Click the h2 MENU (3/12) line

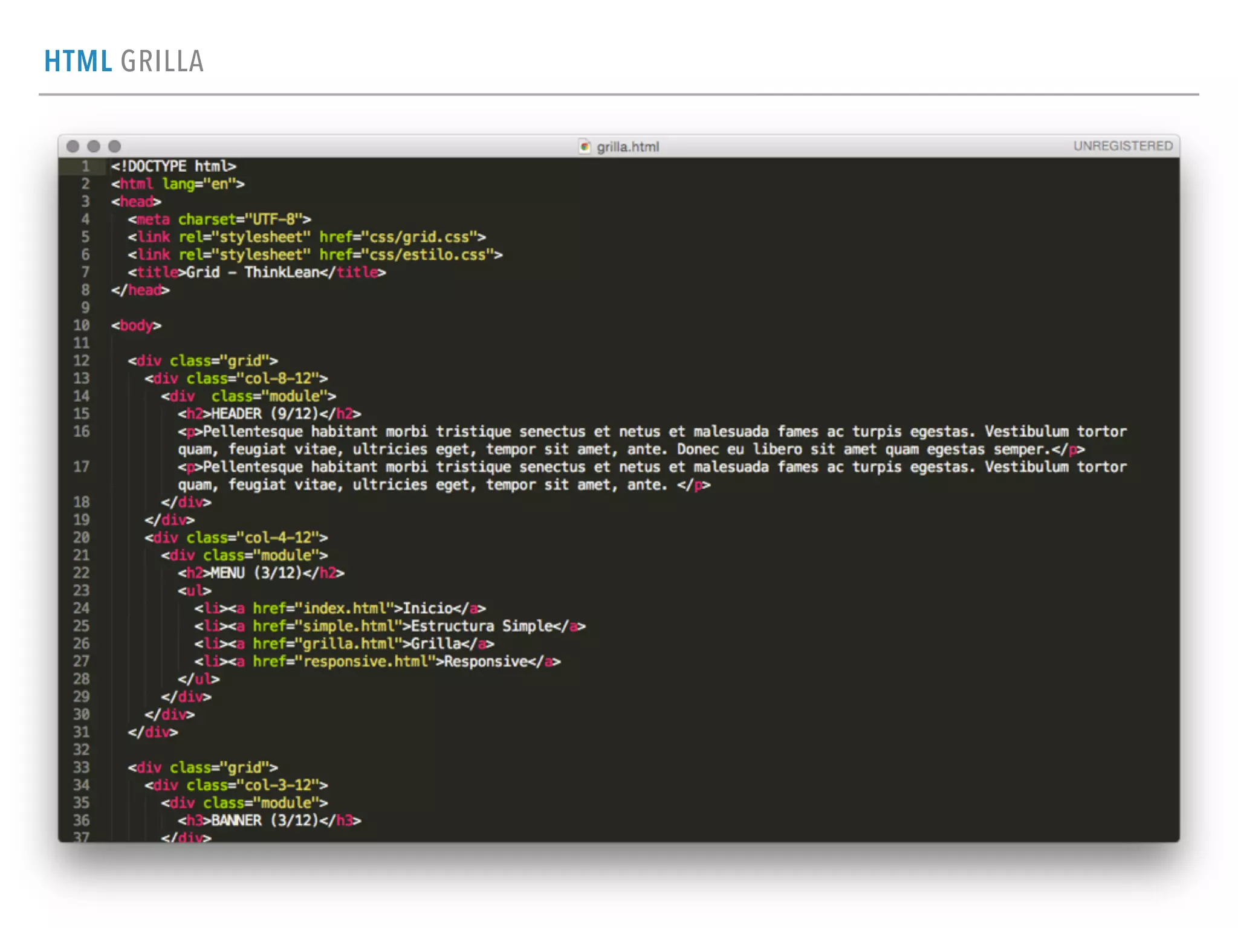tap(261, 573)
